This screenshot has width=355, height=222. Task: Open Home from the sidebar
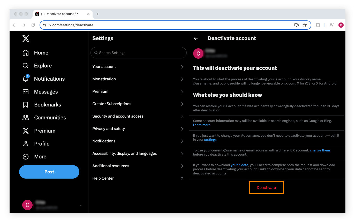coord(41,53)
